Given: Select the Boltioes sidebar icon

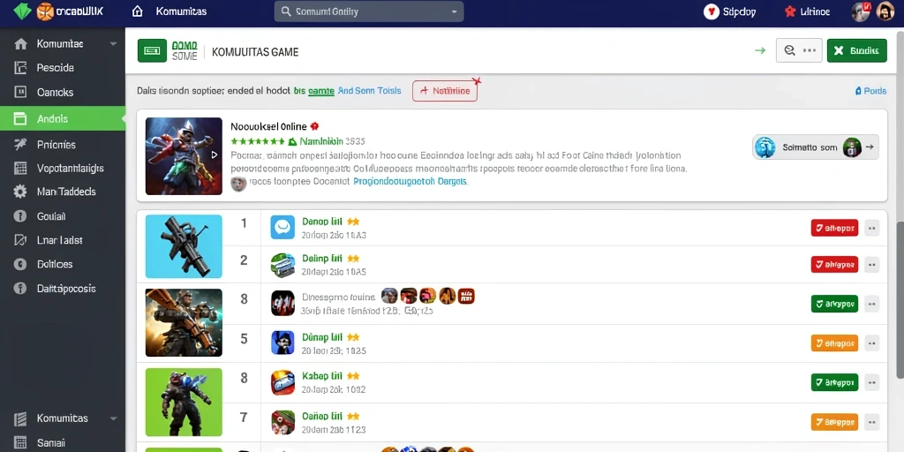Looking at the screenshot, I should click(x=20, y=264).
